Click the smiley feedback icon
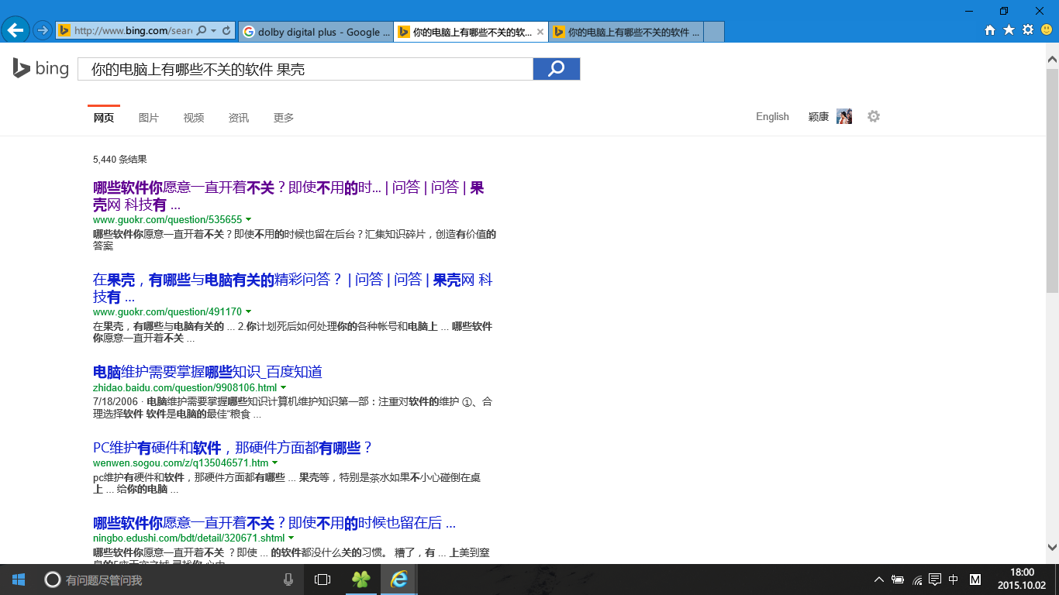 [x=1047, y=30]
